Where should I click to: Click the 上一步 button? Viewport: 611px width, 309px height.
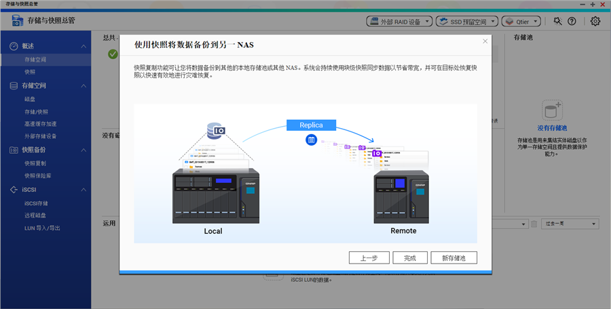coord(369,257)
